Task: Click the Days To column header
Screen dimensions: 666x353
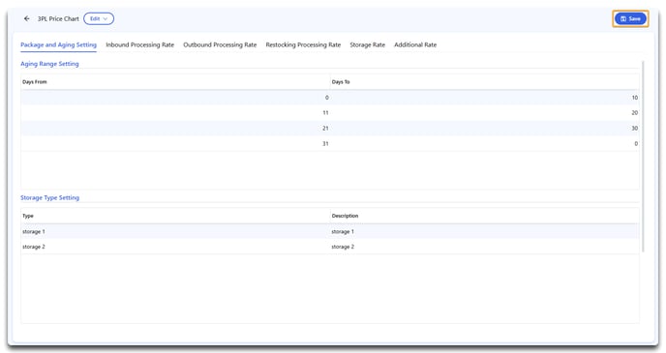Action: click(x=485, y=82)
